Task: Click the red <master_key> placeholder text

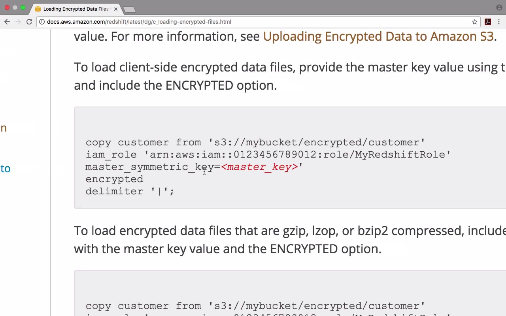Action: point(259,167)
